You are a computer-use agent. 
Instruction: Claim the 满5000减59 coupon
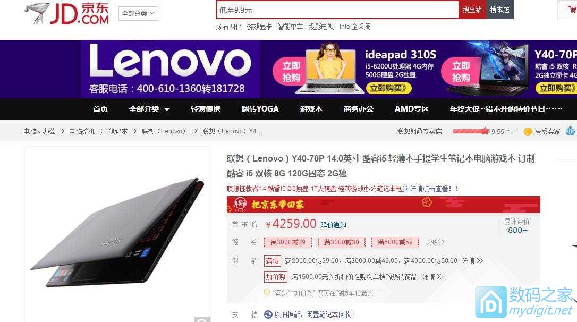(395, 242)
